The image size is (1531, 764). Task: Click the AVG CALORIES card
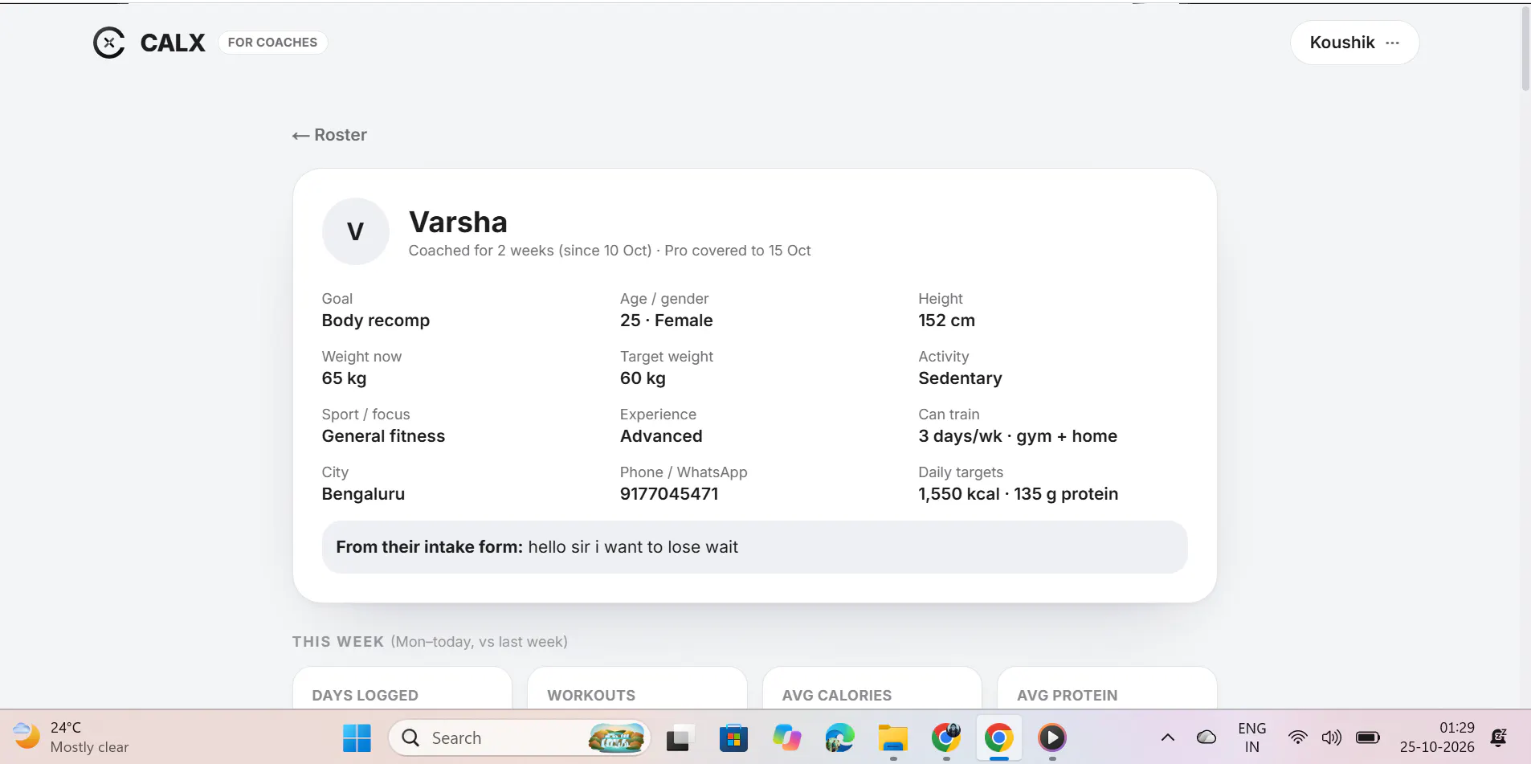[x=872, y=688]
